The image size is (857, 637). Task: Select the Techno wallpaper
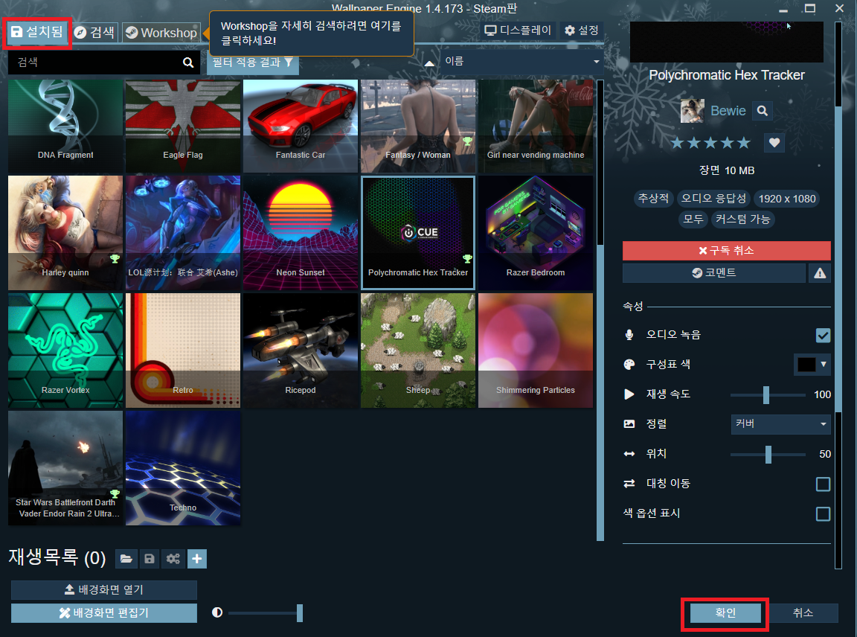[x=183, y=468]
